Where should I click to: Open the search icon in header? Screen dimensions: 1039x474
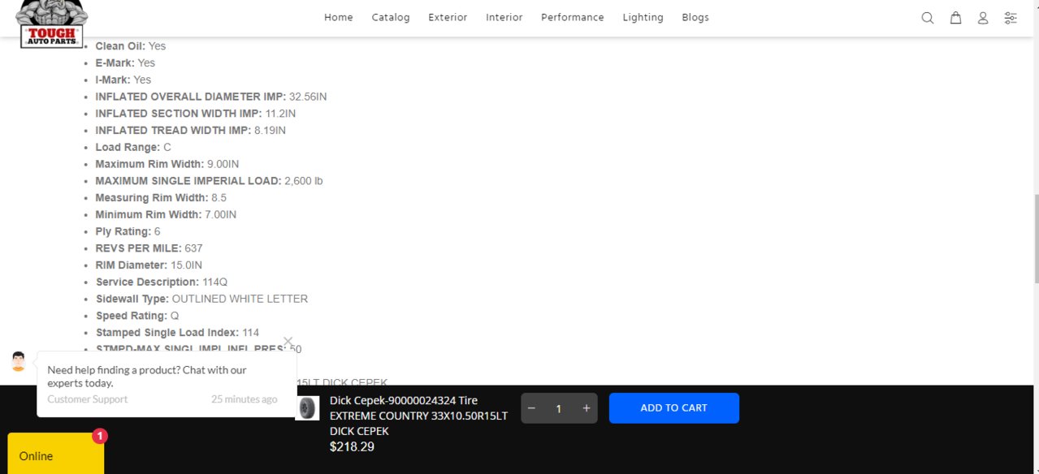(927, 18)
